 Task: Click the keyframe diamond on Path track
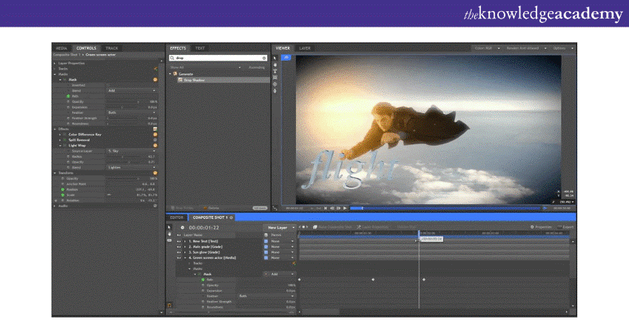coord(373,279)
